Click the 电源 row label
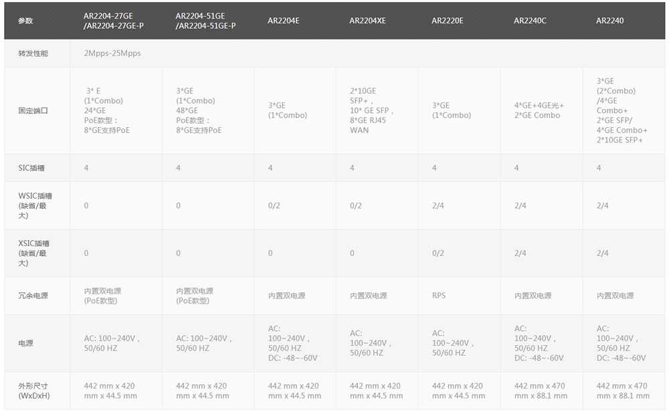This screenshot has height=414, width=669. pyautogui.click(x=25, y=343)
